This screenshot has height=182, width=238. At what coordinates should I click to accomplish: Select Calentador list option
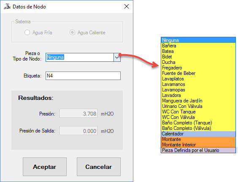point(198,134)
